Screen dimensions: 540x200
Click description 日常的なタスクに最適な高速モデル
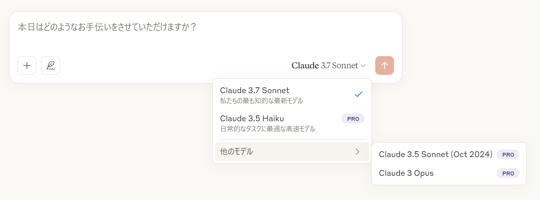(x=267, y=129)
